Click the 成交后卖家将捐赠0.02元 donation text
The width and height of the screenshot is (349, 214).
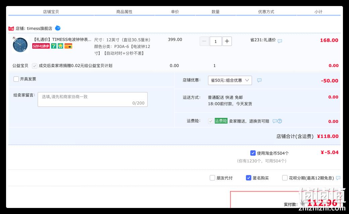[76, 66]
